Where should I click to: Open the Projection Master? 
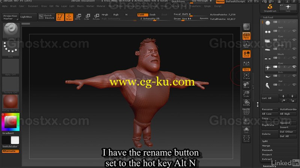[x=10, y=17]
